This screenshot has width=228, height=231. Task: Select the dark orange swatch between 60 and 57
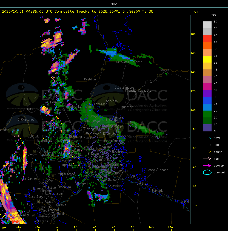[x=207, y=45]
